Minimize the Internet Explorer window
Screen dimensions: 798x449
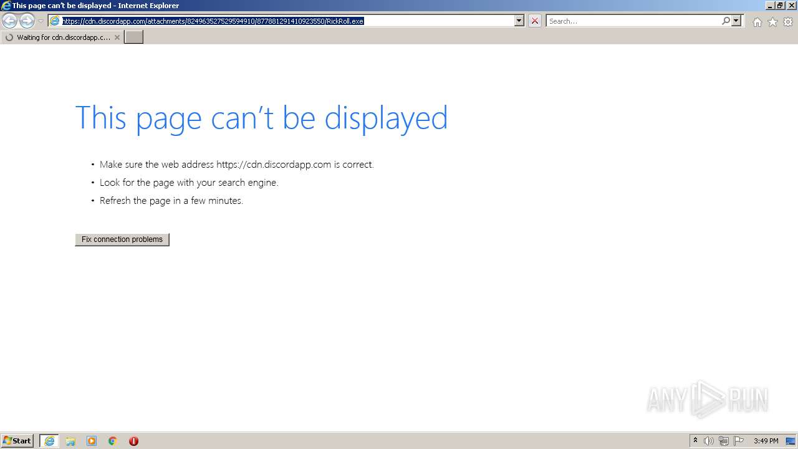point(770,5)
